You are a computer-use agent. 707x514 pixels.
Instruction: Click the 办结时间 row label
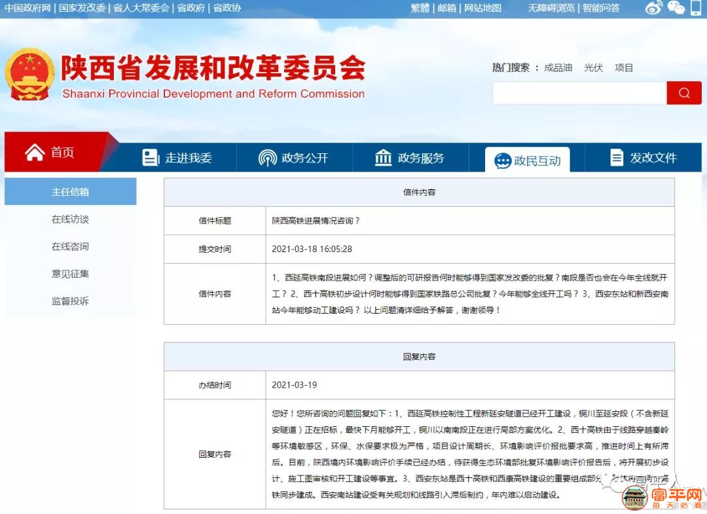tap(215, 385)
